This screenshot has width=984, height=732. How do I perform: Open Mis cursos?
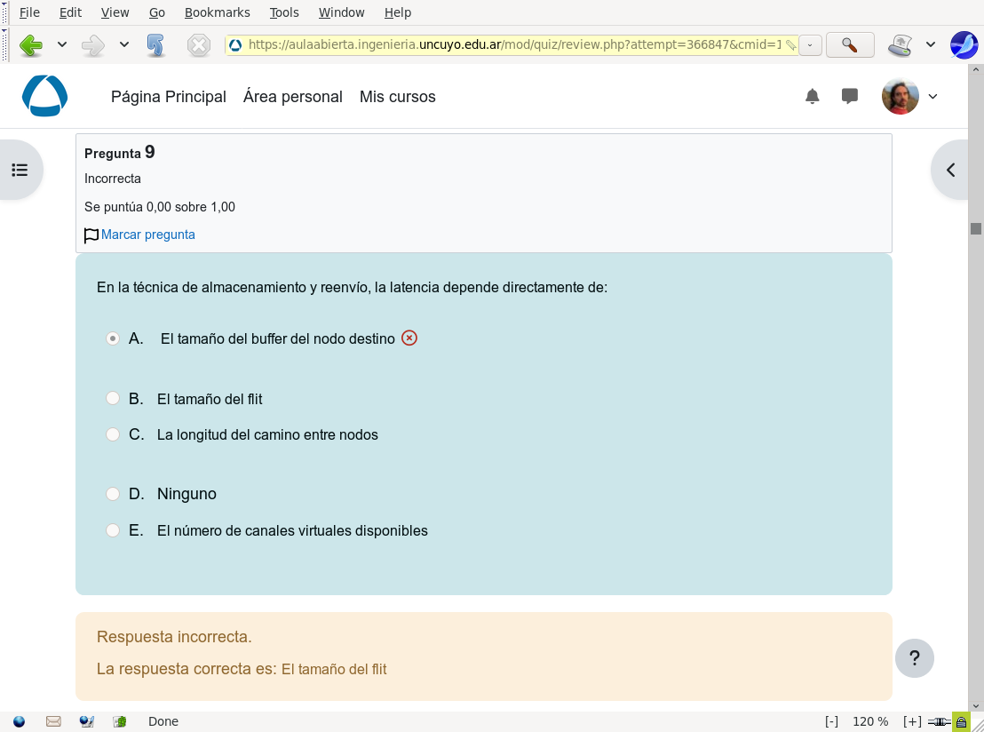point(397,97)
